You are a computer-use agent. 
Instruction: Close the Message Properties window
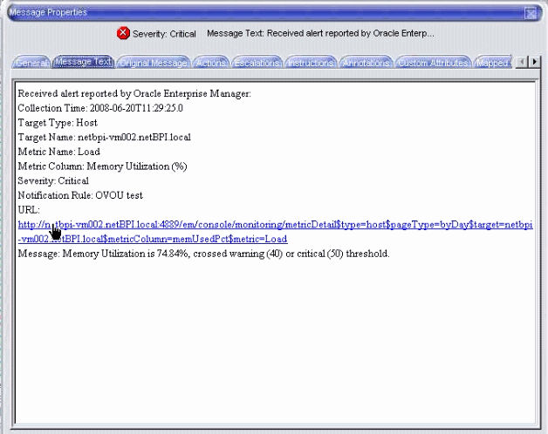pos(531,13)
